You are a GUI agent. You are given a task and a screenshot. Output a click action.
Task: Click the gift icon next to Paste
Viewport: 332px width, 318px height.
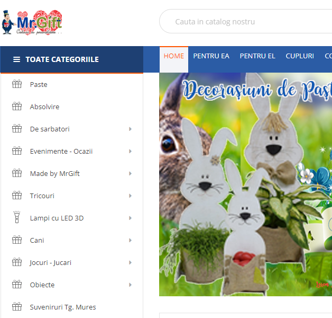coord(17,84)
